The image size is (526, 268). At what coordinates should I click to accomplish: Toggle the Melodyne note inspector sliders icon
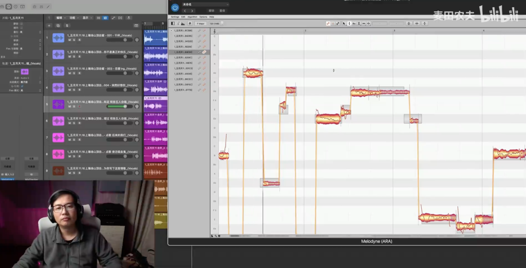tap(178, 23)
